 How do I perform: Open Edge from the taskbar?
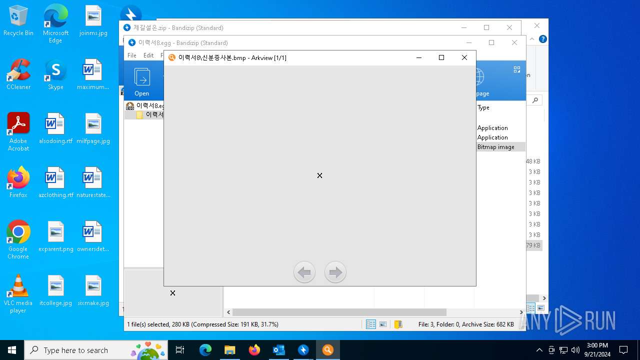click(x=205, y=350)
